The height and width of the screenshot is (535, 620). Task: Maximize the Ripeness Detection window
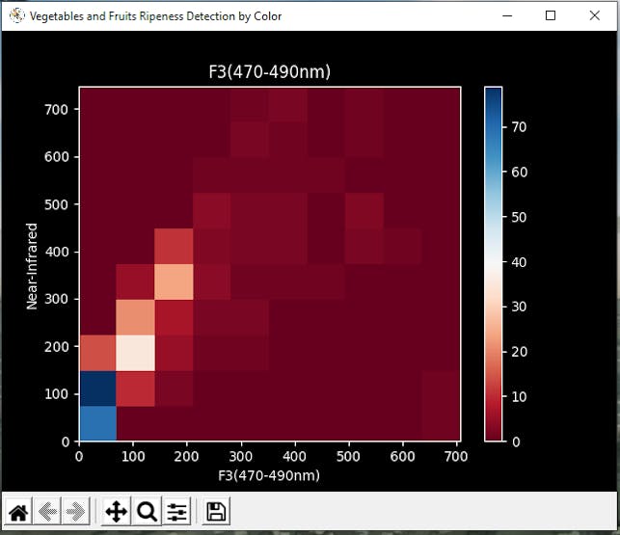tap(551, 15)
